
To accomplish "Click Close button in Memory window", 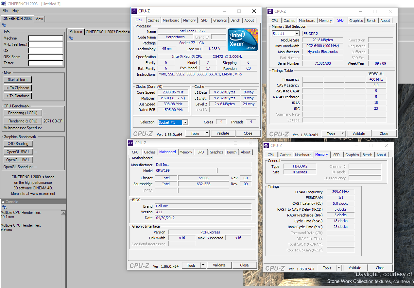I will click(380, 268).
